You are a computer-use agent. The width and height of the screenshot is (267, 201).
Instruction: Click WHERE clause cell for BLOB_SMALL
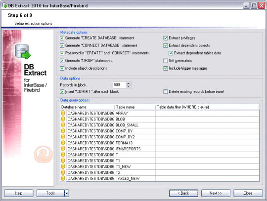[207, 125]
